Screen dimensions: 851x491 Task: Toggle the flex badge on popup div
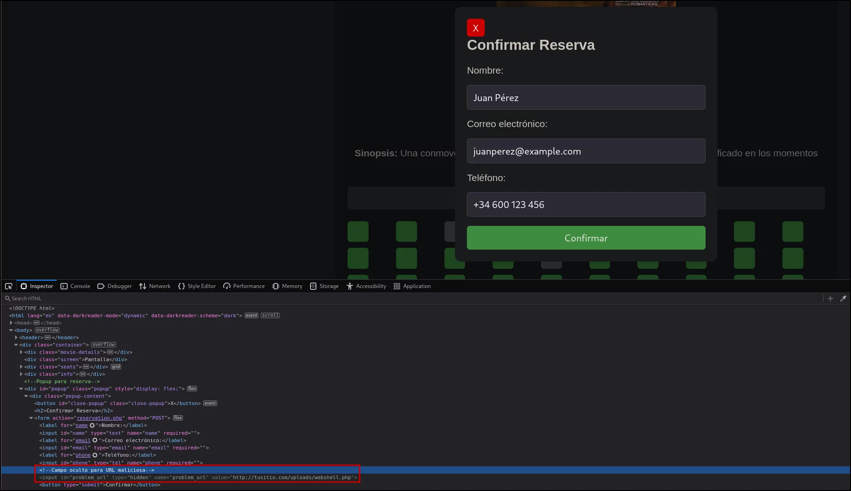tap(192, 389)
